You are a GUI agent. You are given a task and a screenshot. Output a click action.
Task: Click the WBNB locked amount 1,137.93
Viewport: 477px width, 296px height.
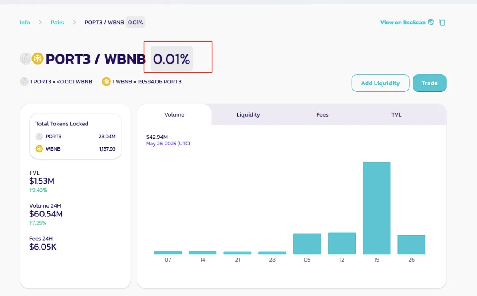tap(107, 149)
